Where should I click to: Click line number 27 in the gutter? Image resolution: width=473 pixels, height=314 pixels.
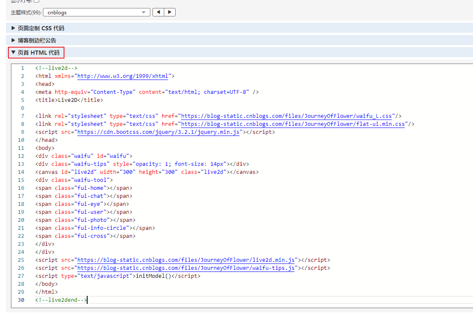[21, 276]
